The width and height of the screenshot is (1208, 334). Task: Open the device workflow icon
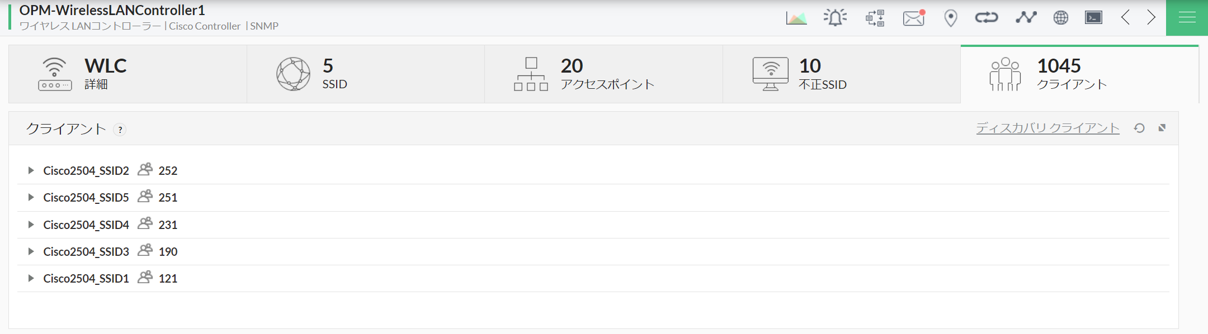pos(875,18)
